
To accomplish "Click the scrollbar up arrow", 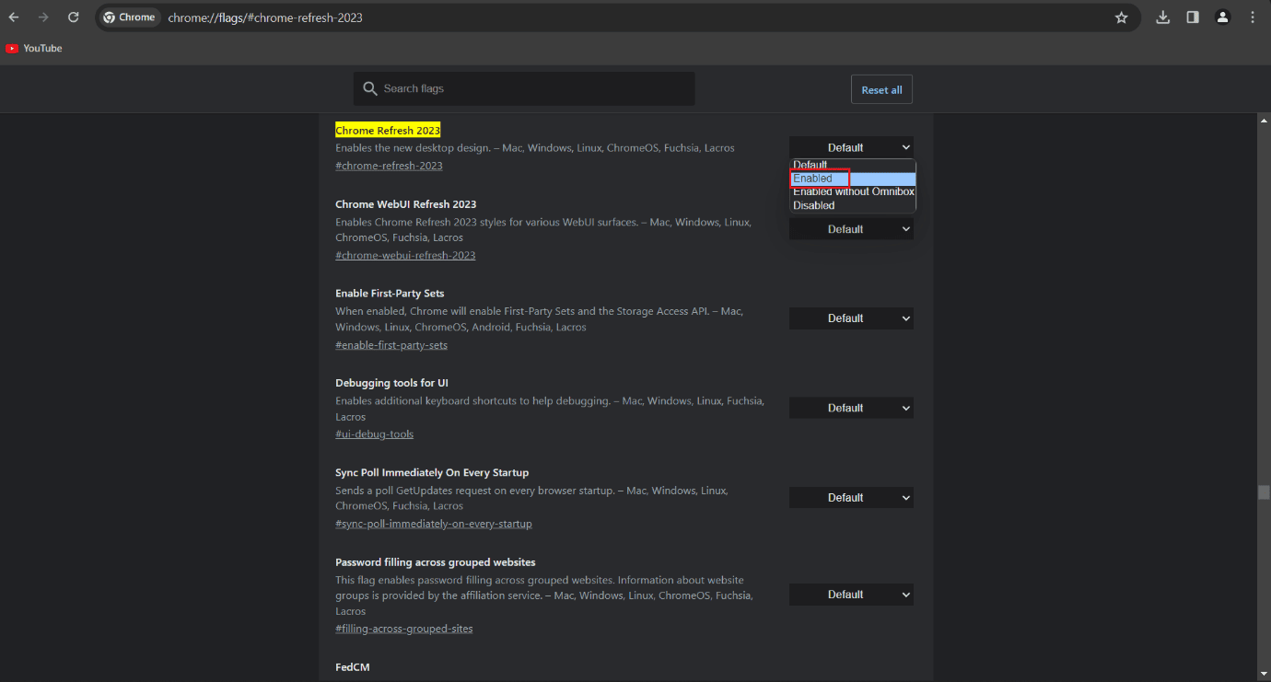I will (1264, 121).
